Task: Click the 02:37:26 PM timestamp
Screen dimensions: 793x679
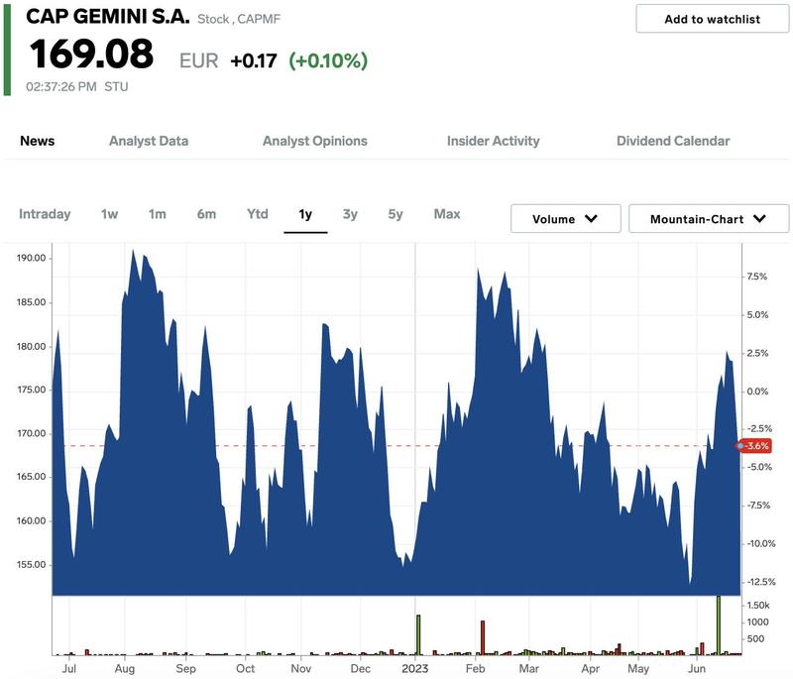Action: (x=61, y=87)
